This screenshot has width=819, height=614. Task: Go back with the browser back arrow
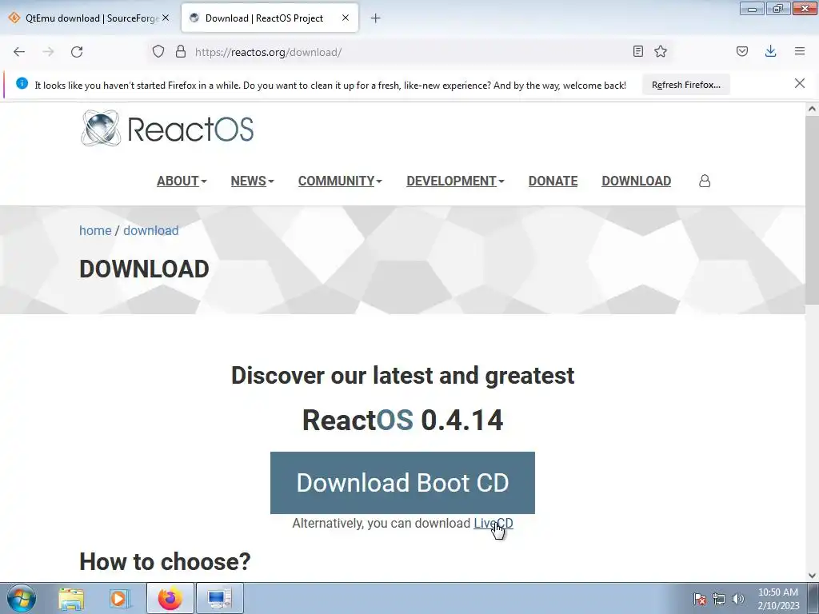coord(19,52)
